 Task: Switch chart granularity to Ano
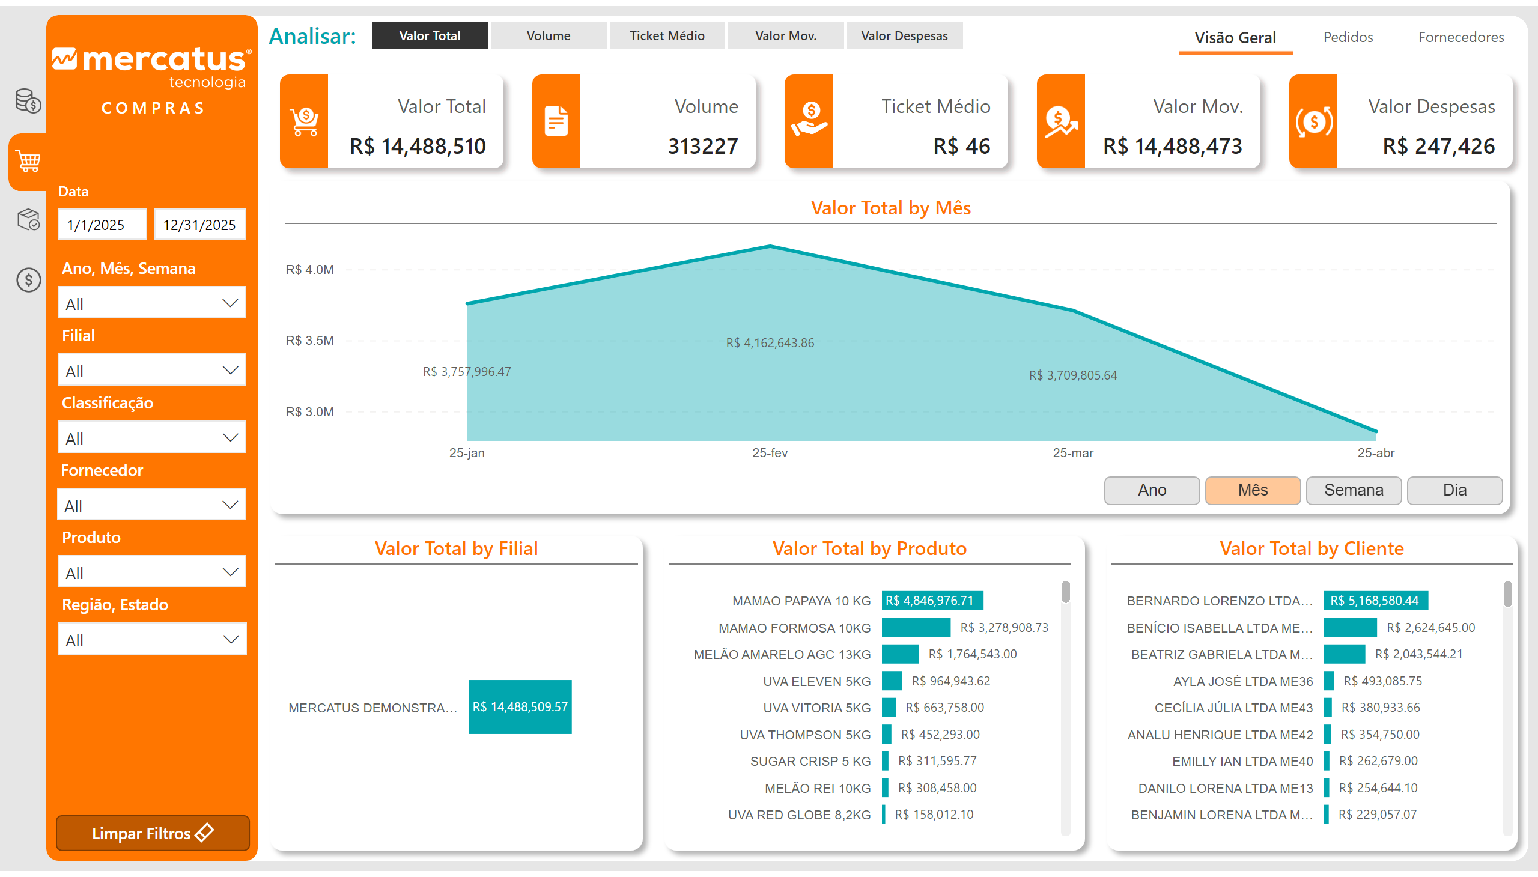1151,490
